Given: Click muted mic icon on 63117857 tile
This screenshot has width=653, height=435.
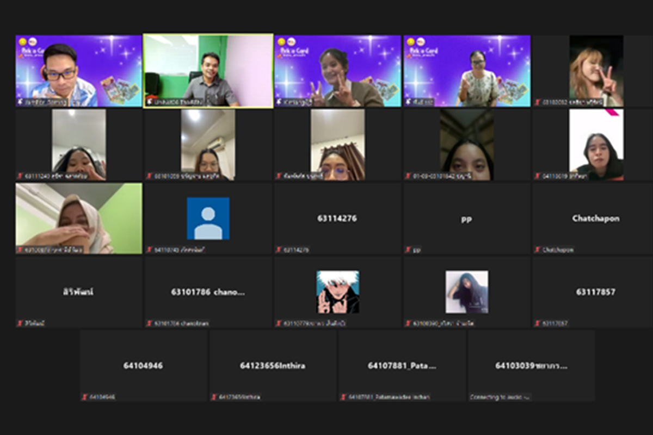Looking at the screenshot, I should click(x=538, y=324).
